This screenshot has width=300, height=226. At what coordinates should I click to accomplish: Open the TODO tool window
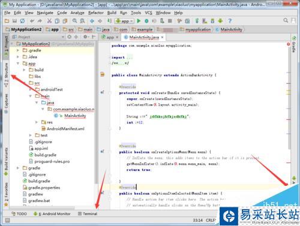(x=19, y=213)
